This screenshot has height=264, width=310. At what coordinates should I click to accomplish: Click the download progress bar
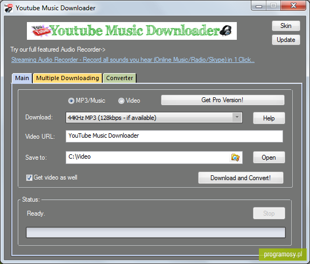(156, 232)
